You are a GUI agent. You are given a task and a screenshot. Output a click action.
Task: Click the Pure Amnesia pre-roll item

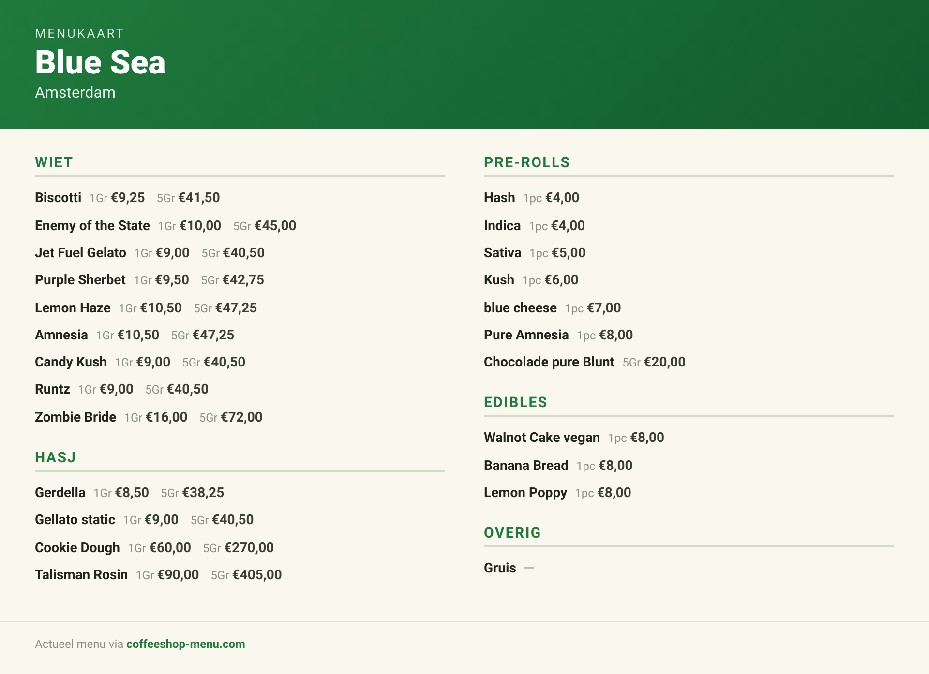tap(526, 335)
